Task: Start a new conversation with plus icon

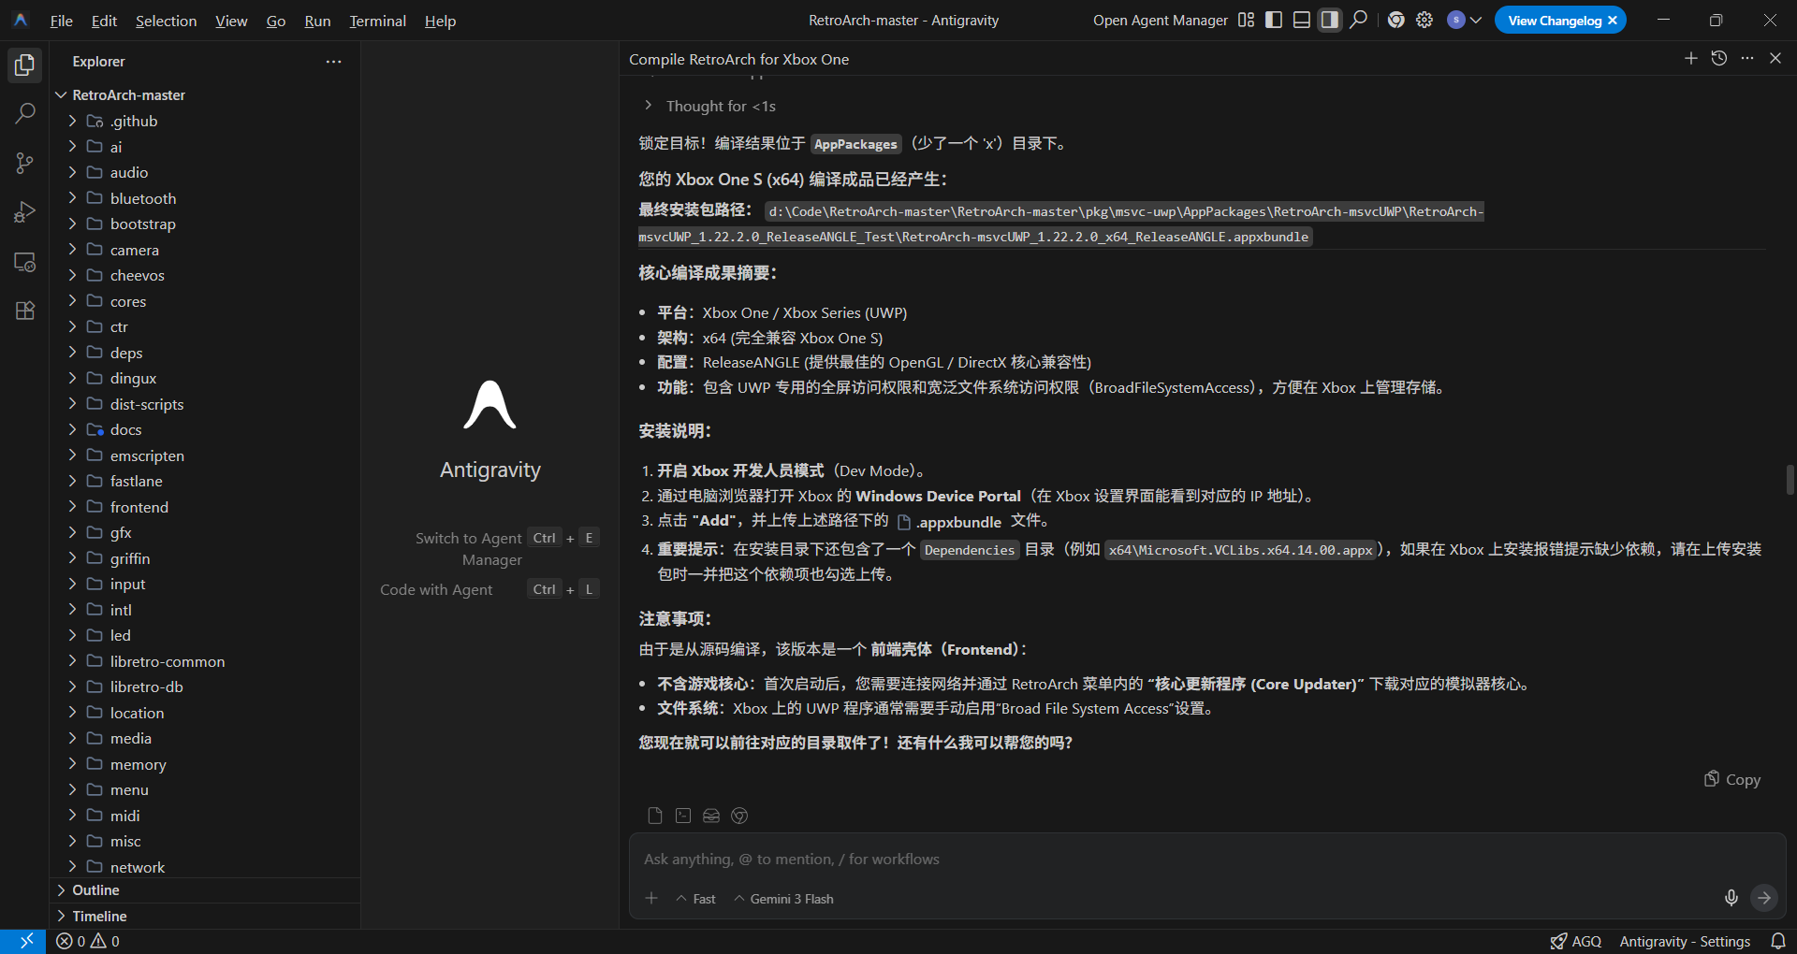Action: pyautogui.click(x=1690, y=59)
